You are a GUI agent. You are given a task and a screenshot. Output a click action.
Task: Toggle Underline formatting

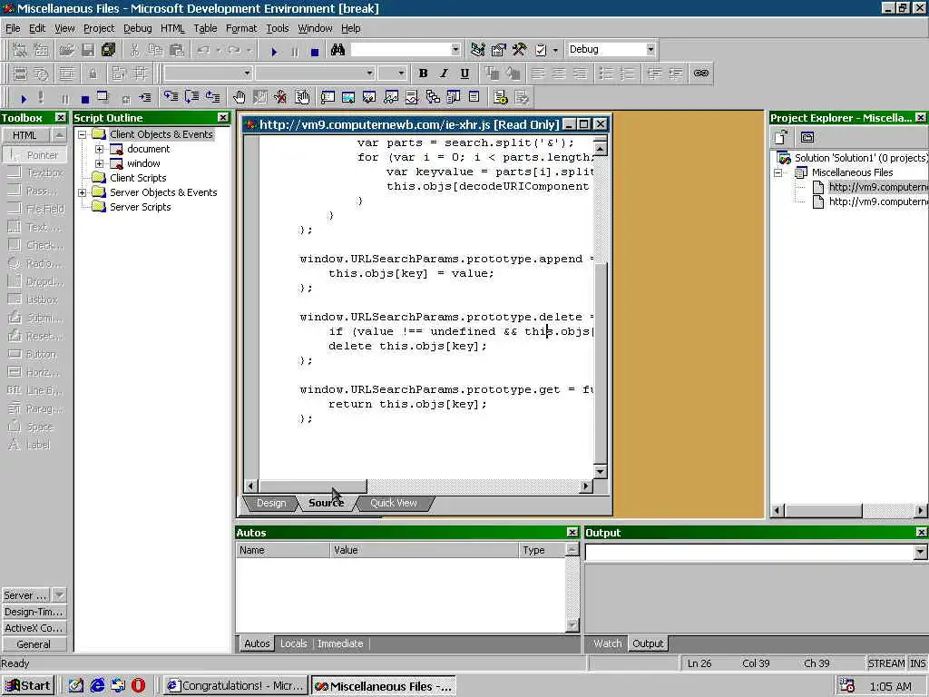coord(464,73)
